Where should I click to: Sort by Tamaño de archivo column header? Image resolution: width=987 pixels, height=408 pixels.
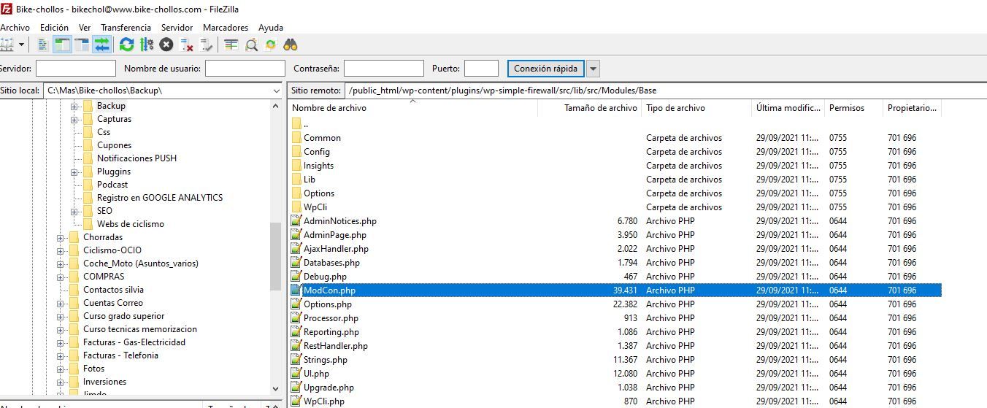[x=590, y=108]
